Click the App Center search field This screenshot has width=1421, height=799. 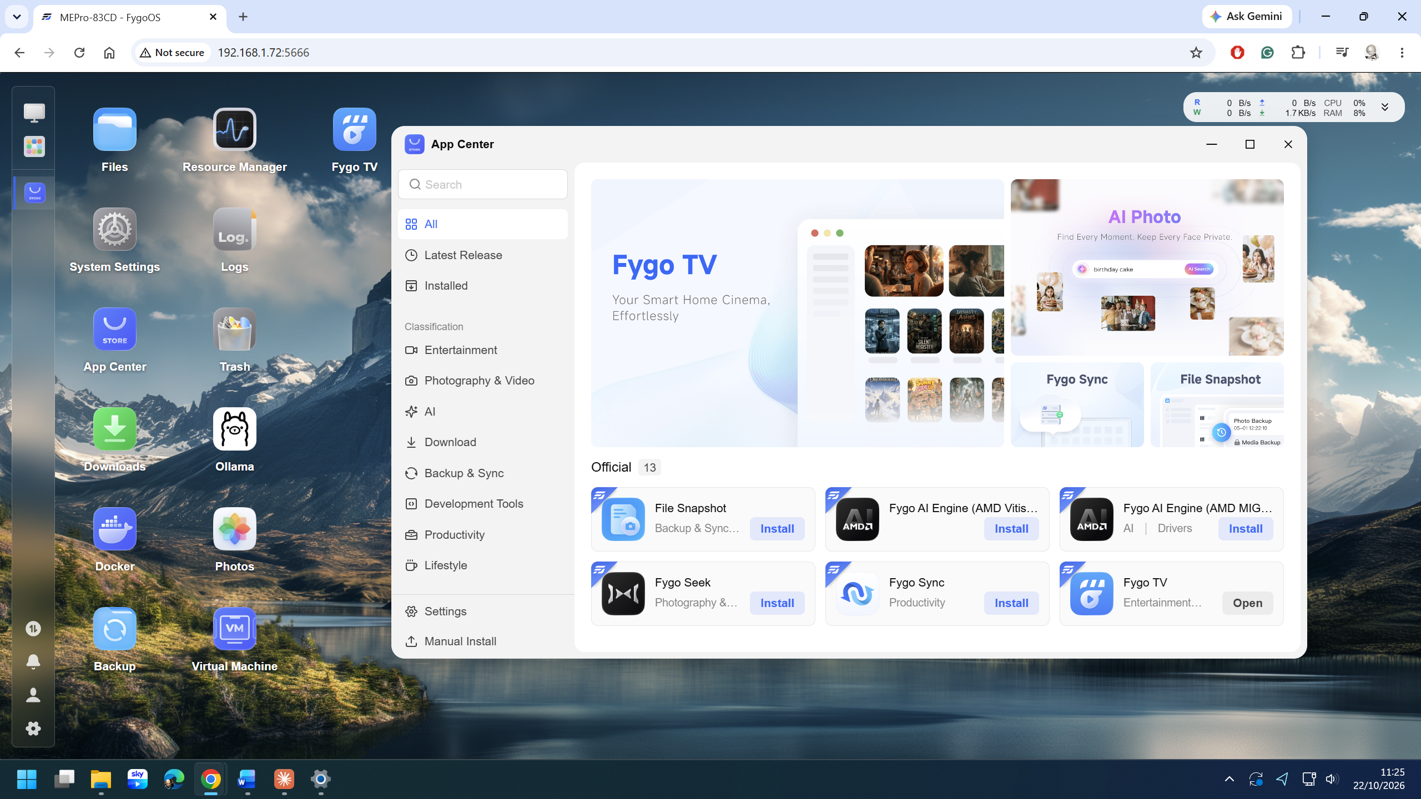point(482,184)
